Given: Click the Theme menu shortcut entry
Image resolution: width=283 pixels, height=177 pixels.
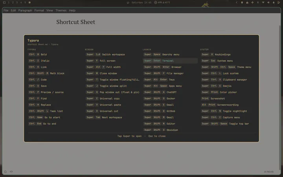Looking at the screenshot, I should (226, 67).
